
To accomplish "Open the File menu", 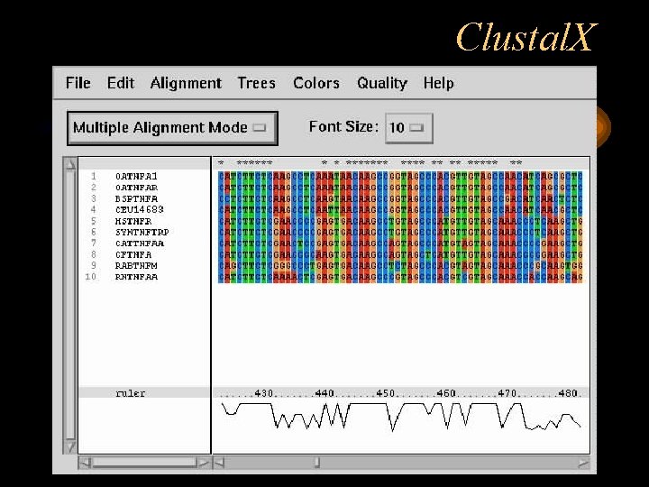I will pos(78,83).
